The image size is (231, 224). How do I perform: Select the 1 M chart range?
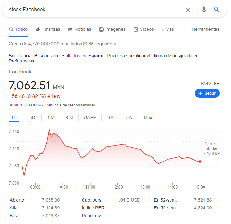[x=51, y=118]
